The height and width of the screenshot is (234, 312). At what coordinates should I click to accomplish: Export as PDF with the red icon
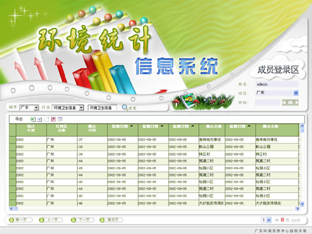pyautogui.click(x=53, y=119)
